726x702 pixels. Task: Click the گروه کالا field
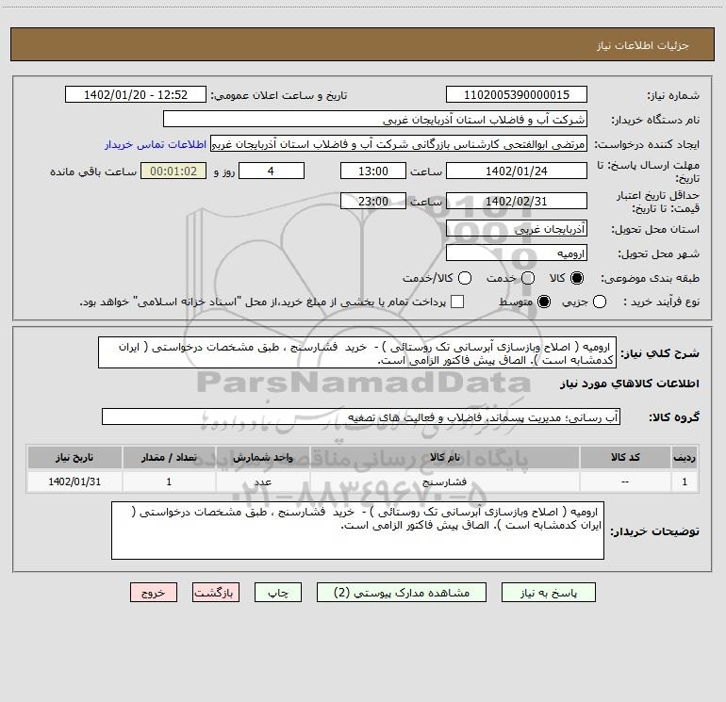tap(361, 416)
